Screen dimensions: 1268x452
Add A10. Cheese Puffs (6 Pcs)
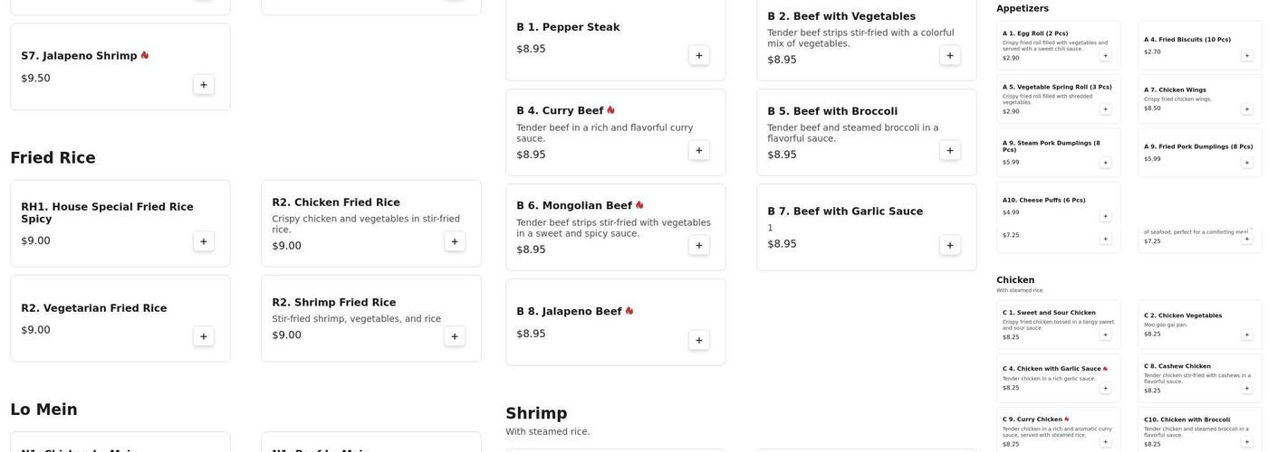coord(1105,216)
